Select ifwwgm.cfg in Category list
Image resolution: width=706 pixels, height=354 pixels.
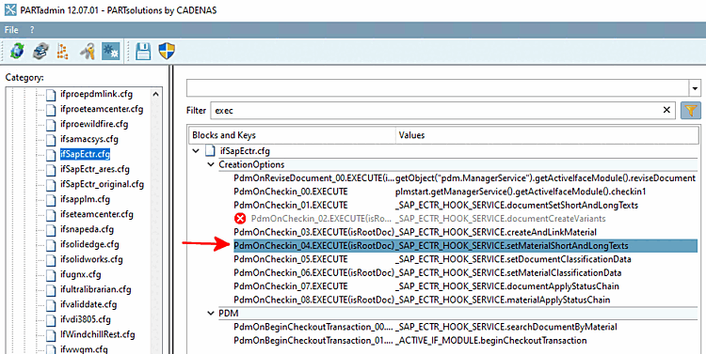click(x=84, y=349)
